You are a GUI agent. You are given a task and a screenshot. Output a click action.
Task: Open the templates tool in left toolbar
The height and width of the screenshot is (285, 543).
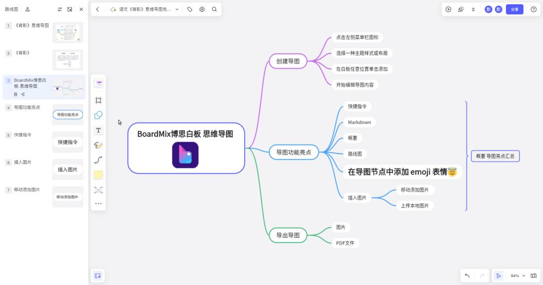98,83
